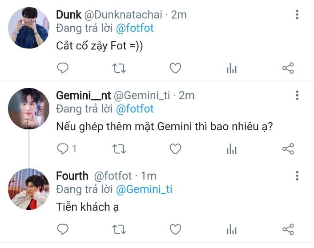Share Dunk's tweet
This screenshot has width=314, height=248.
[288, 68]
